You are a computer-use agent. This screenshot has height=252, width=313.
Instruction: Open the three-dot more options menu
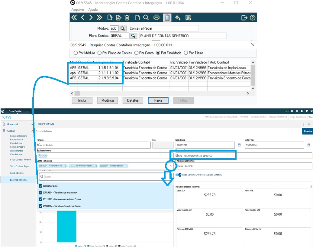(304, 124)
